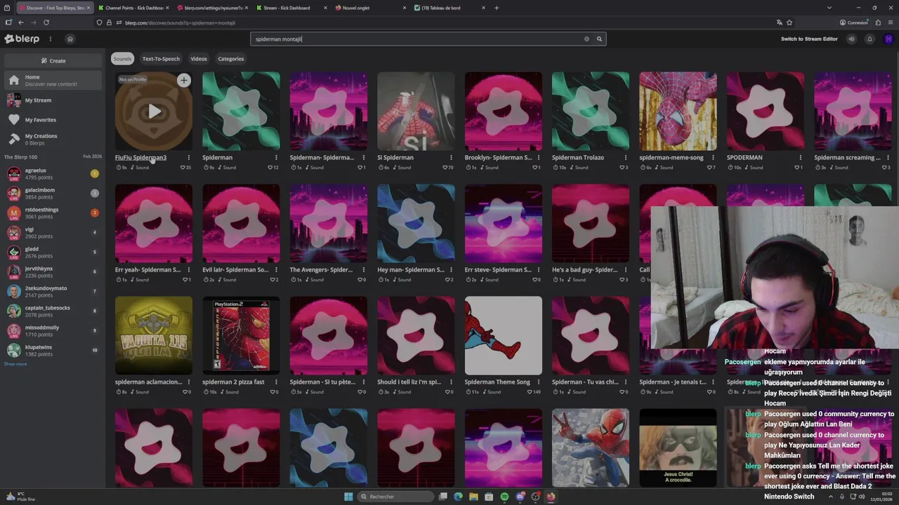Open the home icon next to blerp logo
The height and width of the screenshot is (505, 899).
[70, 39]
